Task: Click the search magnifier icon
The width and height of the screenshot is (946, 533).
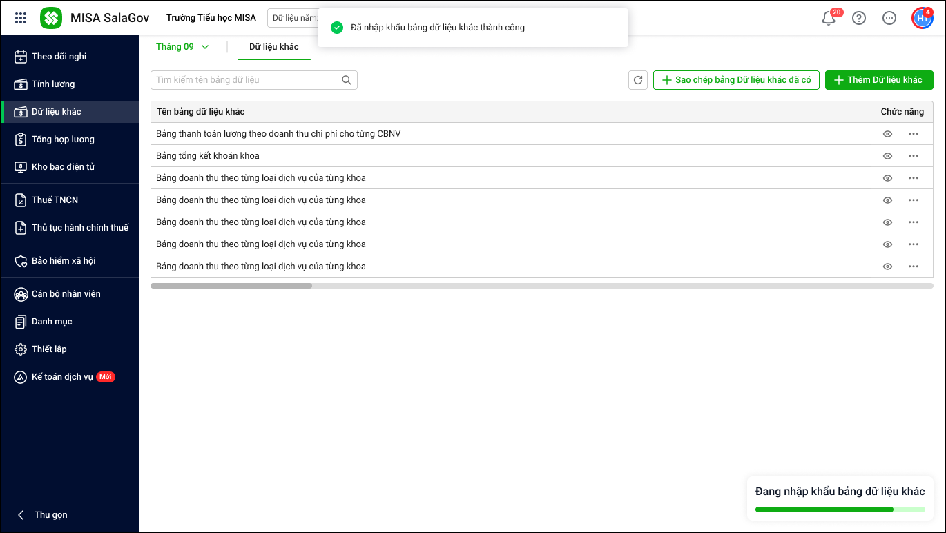Action: (x=347, y=80)
